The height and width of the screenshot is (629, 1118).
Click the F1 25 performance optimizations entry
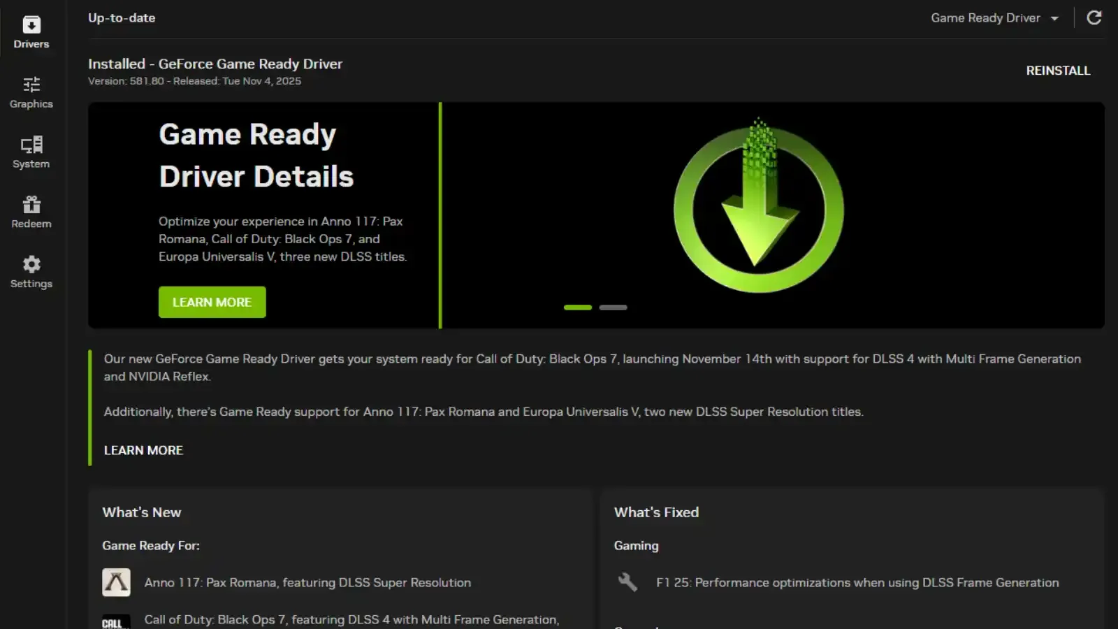857,583
